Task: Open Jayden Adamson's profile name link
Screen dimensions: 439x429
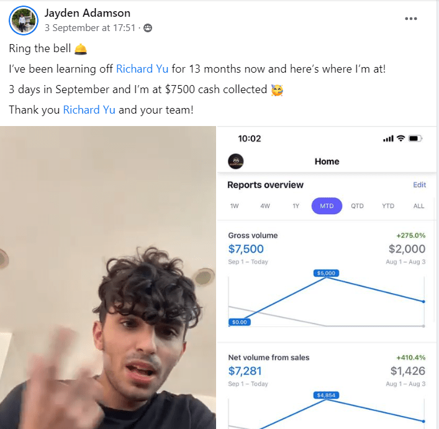Action: point(88,13)
